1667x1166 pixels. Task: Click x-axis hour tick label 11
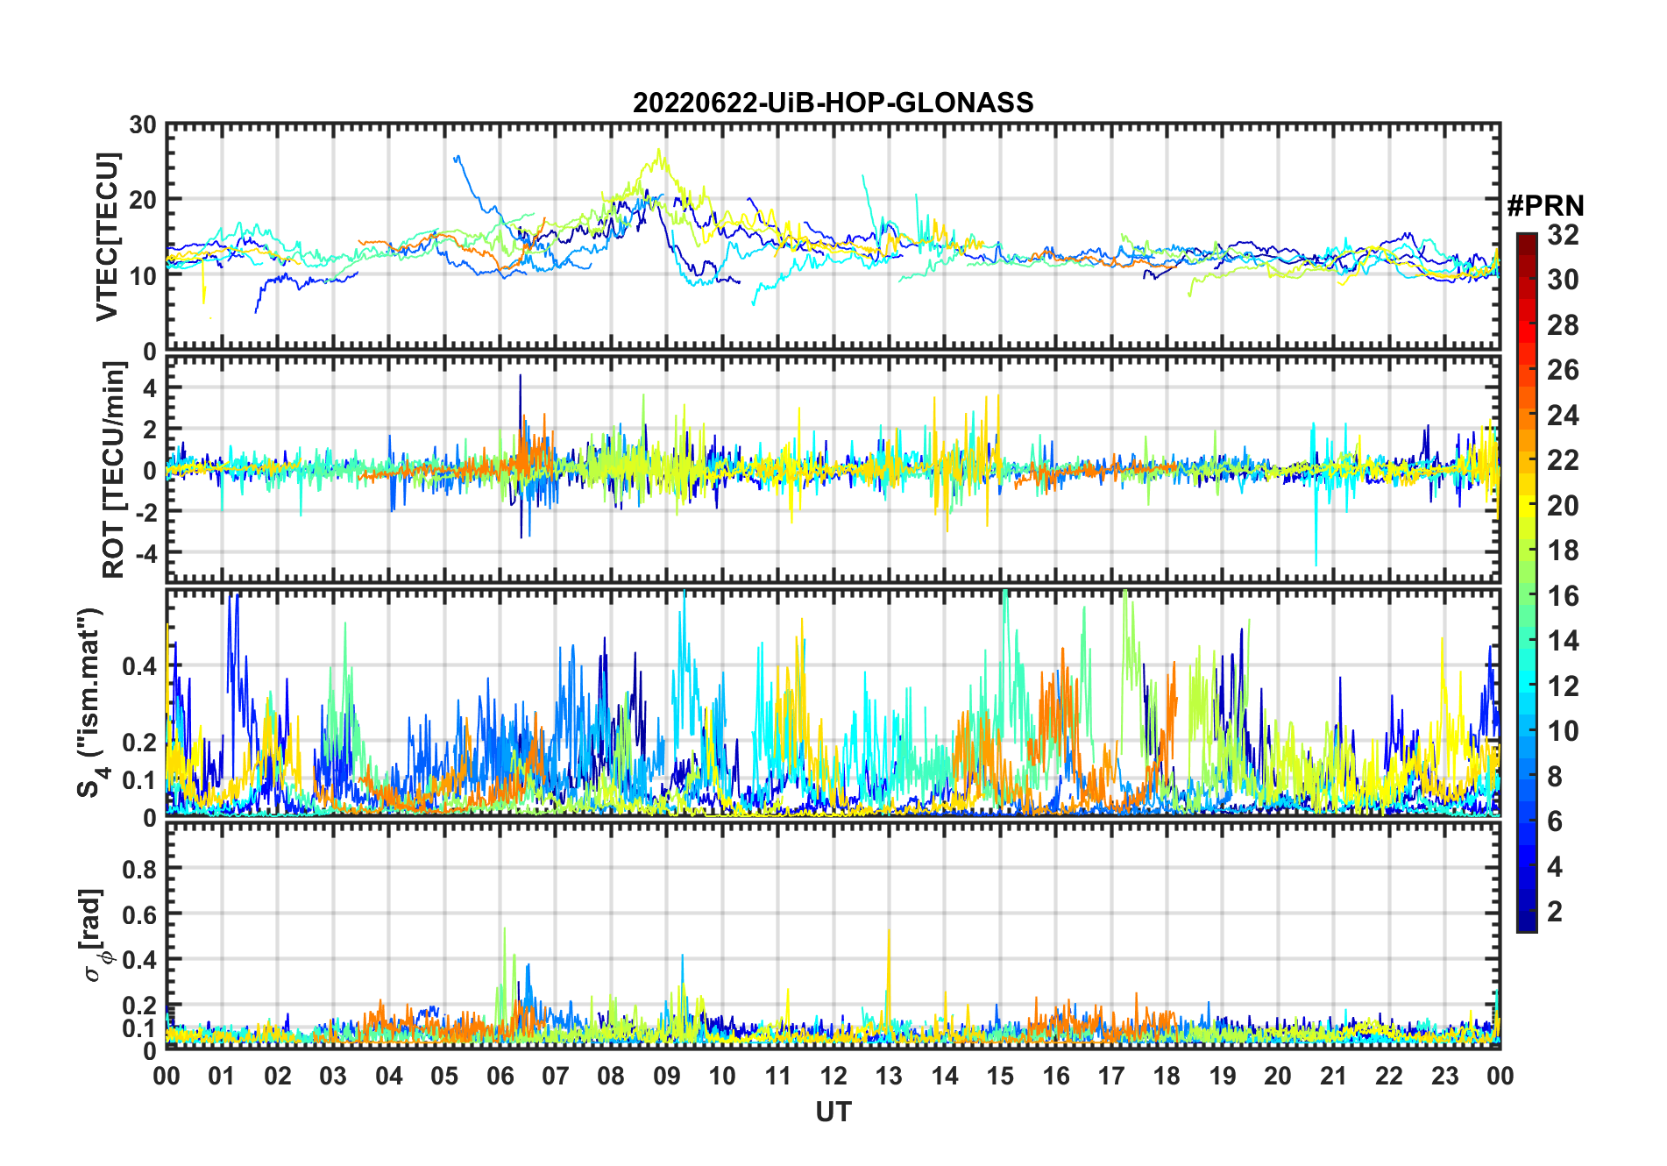(x=778, y=1076)
